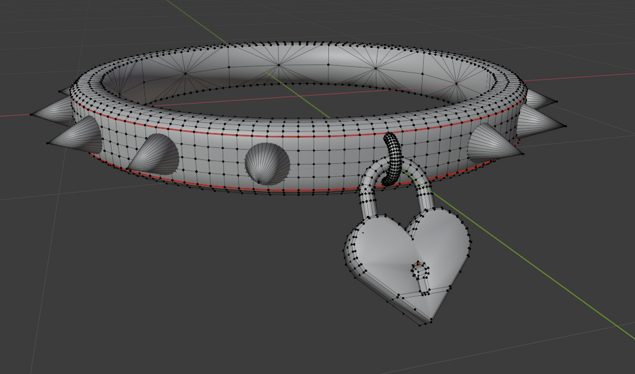This screenshot has height=374, width=635.
Task: Pick the orange selected vertex atop the keyhole
Action: click(418, 263)
